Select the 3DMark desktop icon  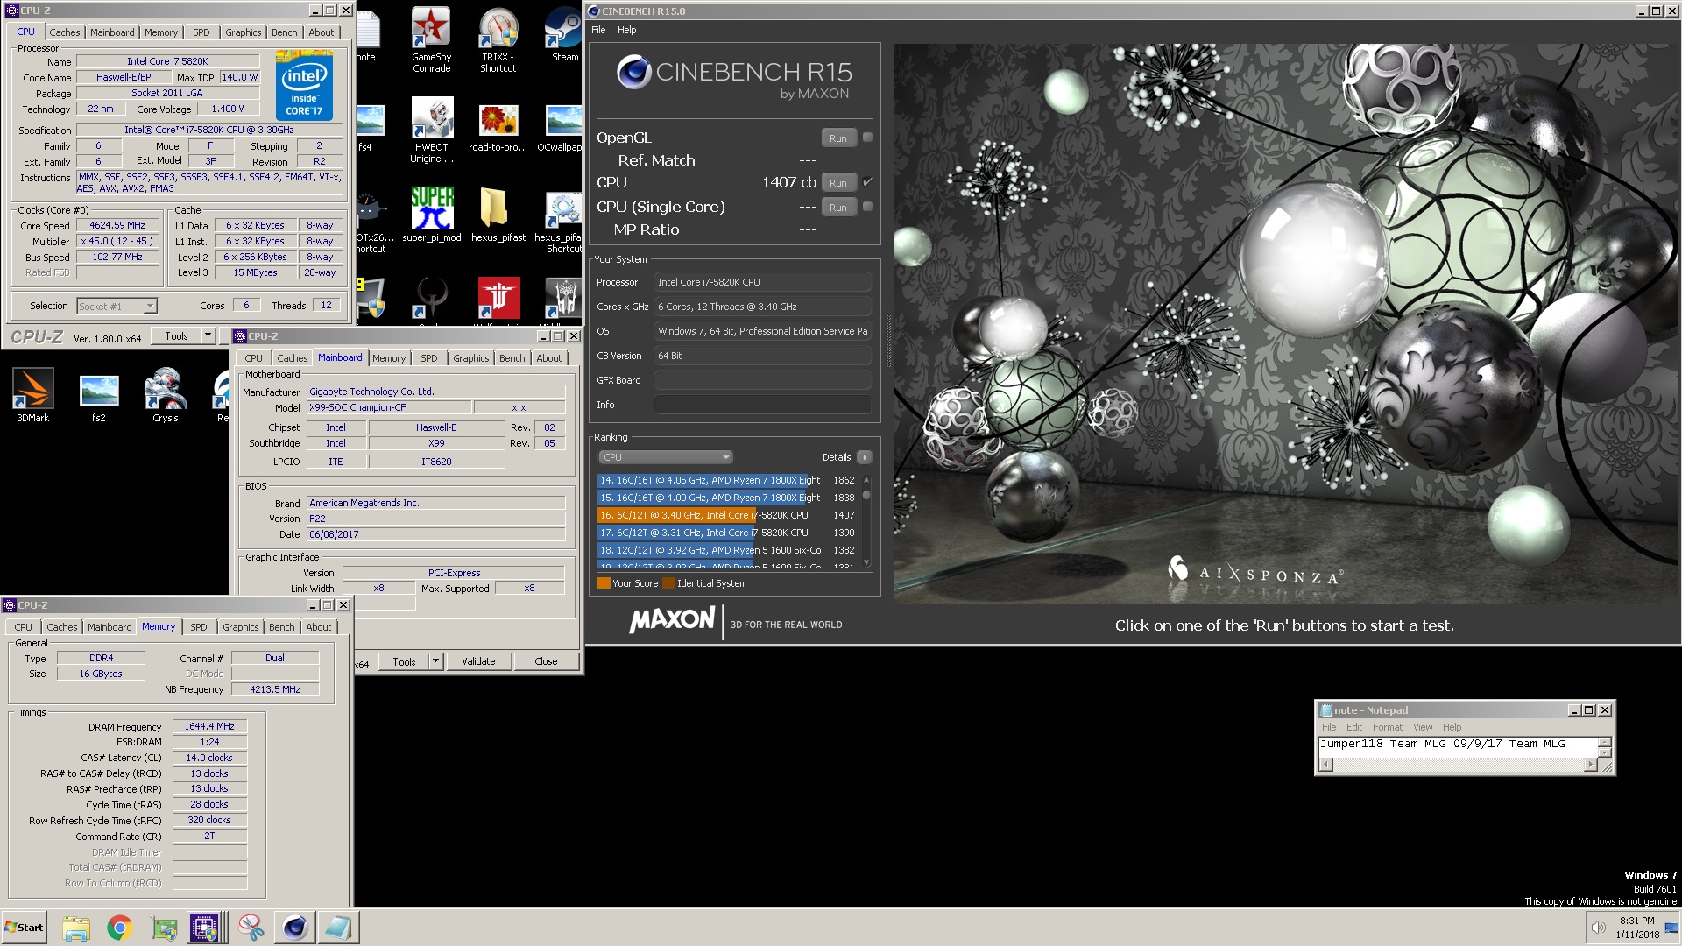33,395
